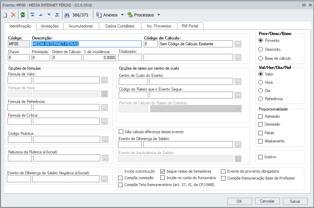Check Compõe Remuneração Base de Professor
314x208 pixels.
point(223,178)
